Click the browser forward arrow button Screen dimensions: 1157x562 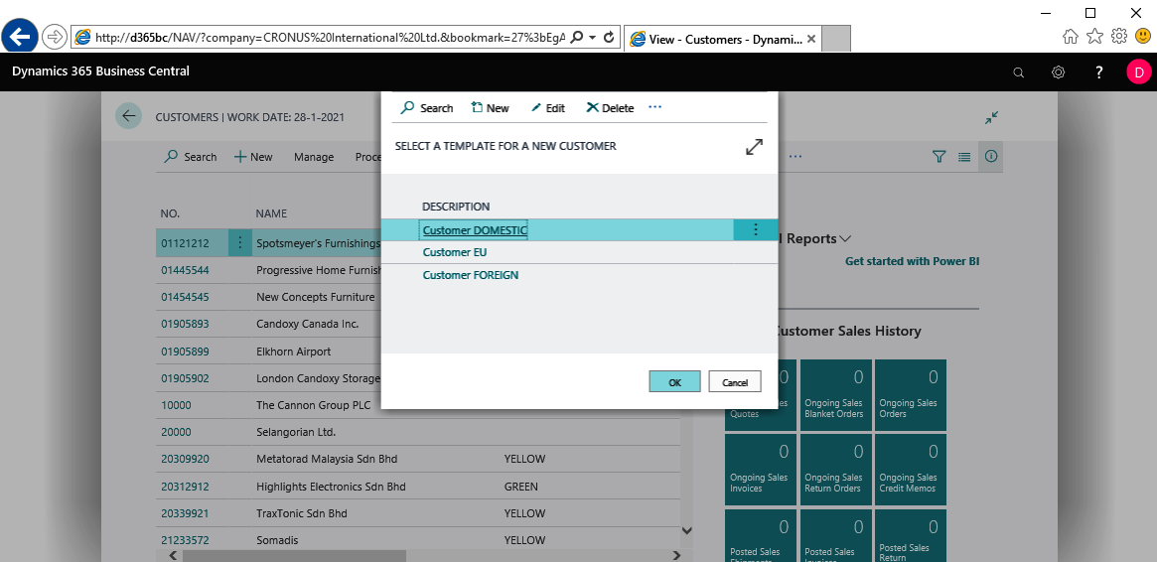pyautogui.click(x=55, y=37)
